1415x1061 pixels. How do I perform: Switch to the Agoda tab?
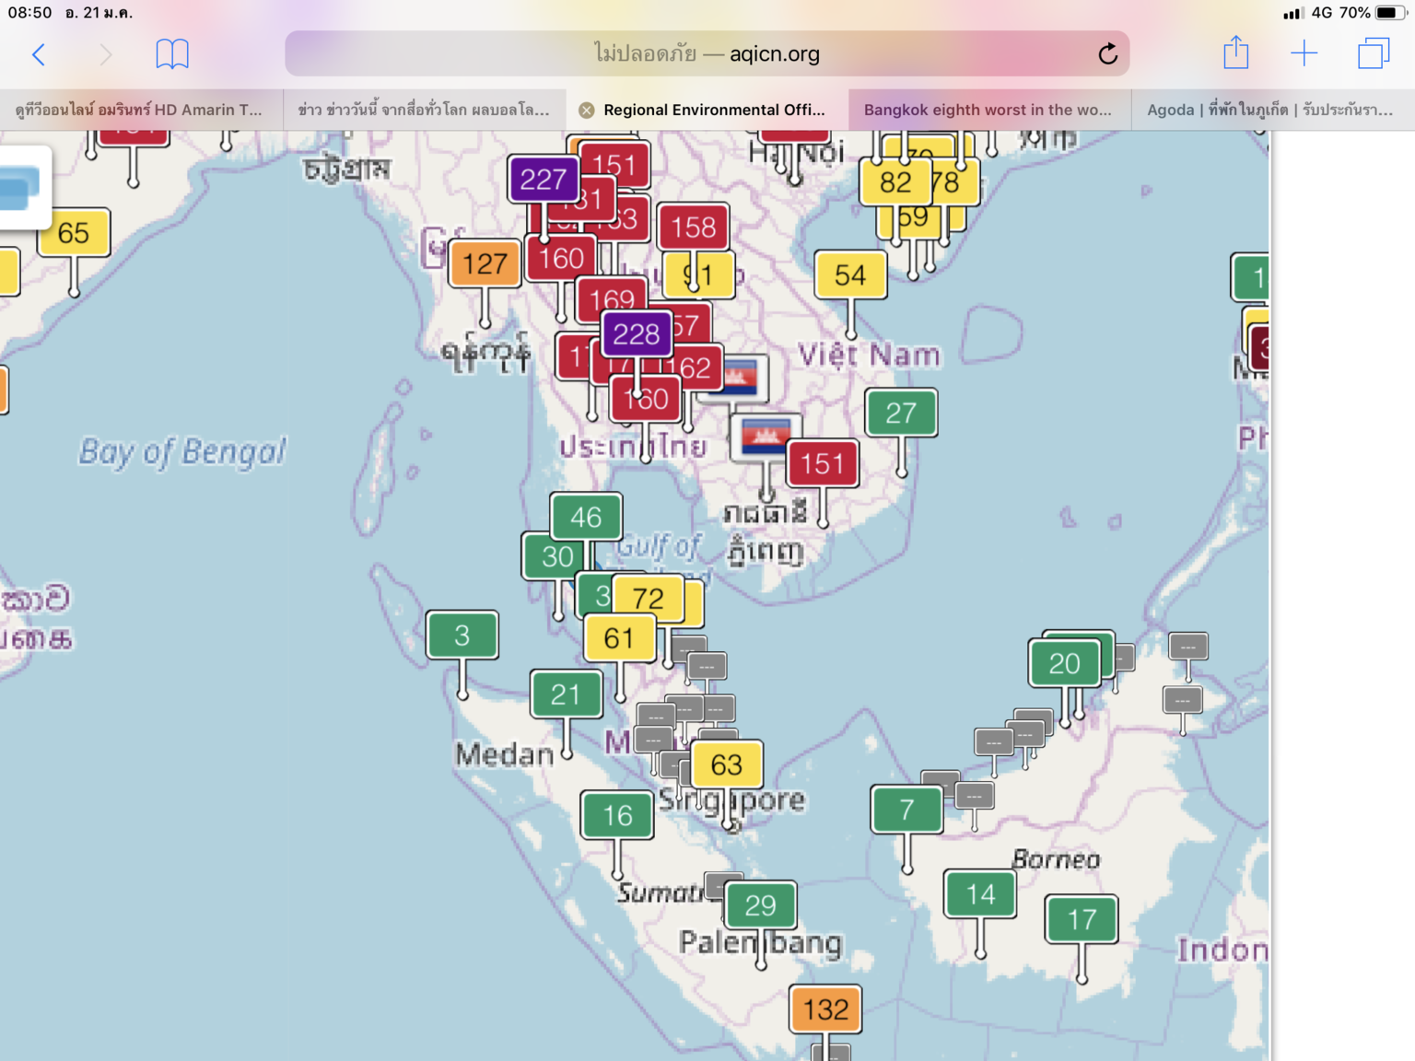[x=1269, y=111]
